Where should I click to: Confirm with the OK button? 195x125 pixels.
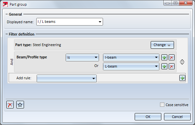point(148,117)
